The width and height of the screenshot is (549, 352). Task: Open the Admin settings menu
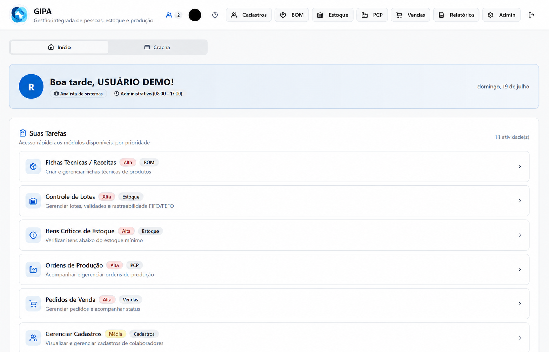click(501, 15)
